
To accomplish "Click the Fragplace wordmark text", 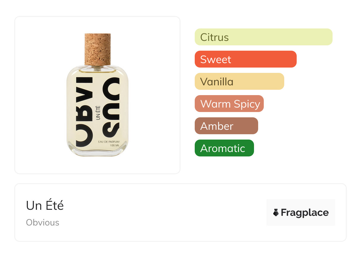I will pyautogui.click(x=305, y=212).
